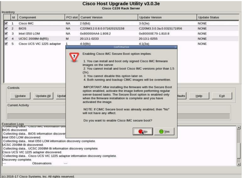The width and height of the screenshot is (242, 178).
Task: Exit the Host Upgrade Utility
Action: (222, 96)
